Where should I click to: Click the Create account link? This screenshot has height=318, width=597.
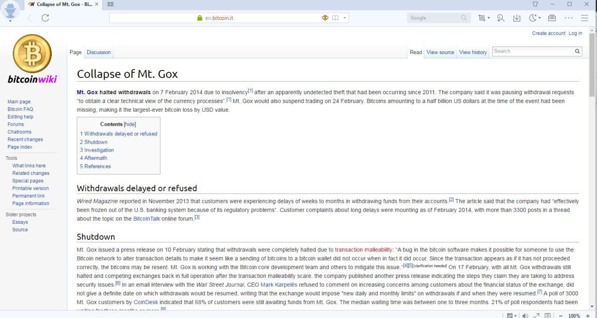tap(548, 33)
